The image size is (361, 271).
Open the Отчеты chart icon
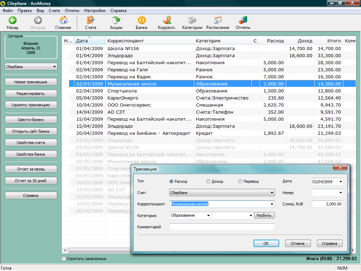click(x=243, y=20)
